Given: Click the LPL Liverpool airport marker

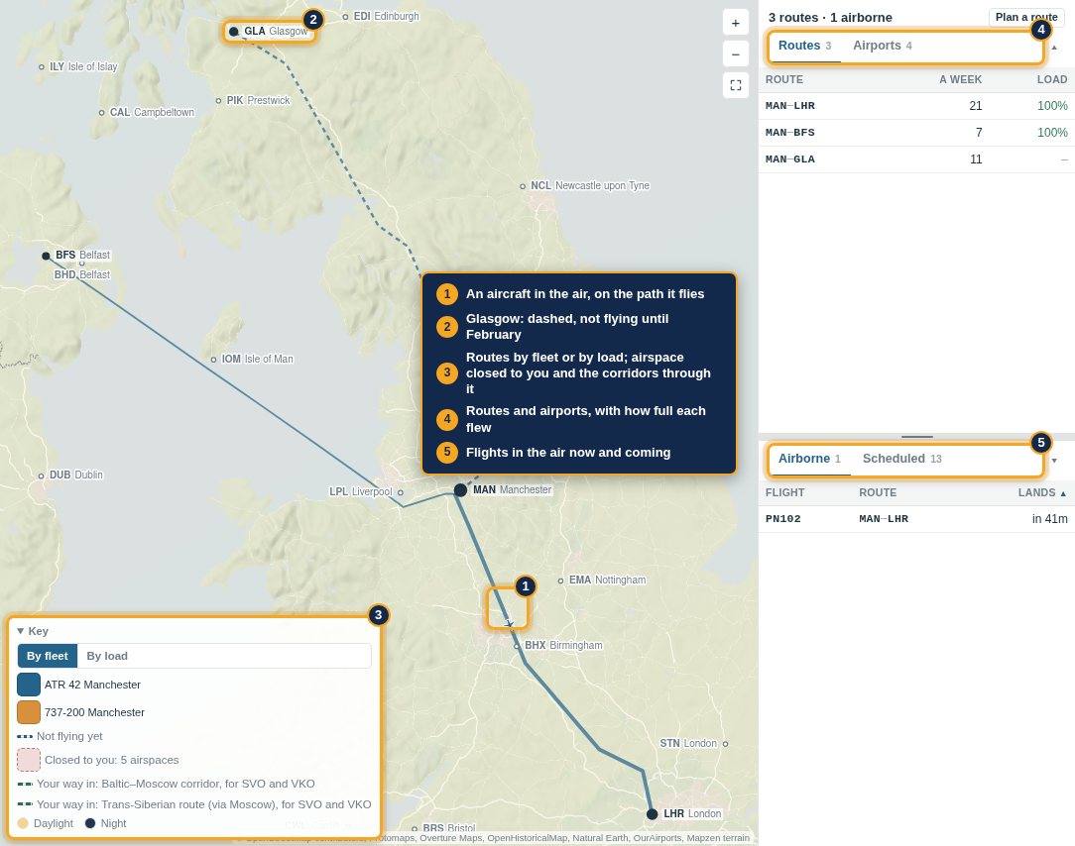Looking at the screenshot, I should coord(401,491).
